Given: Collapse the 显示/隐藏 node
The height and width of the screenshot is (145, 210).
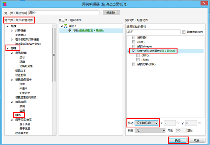Looking at the screenshot, I should click(12, 53).
